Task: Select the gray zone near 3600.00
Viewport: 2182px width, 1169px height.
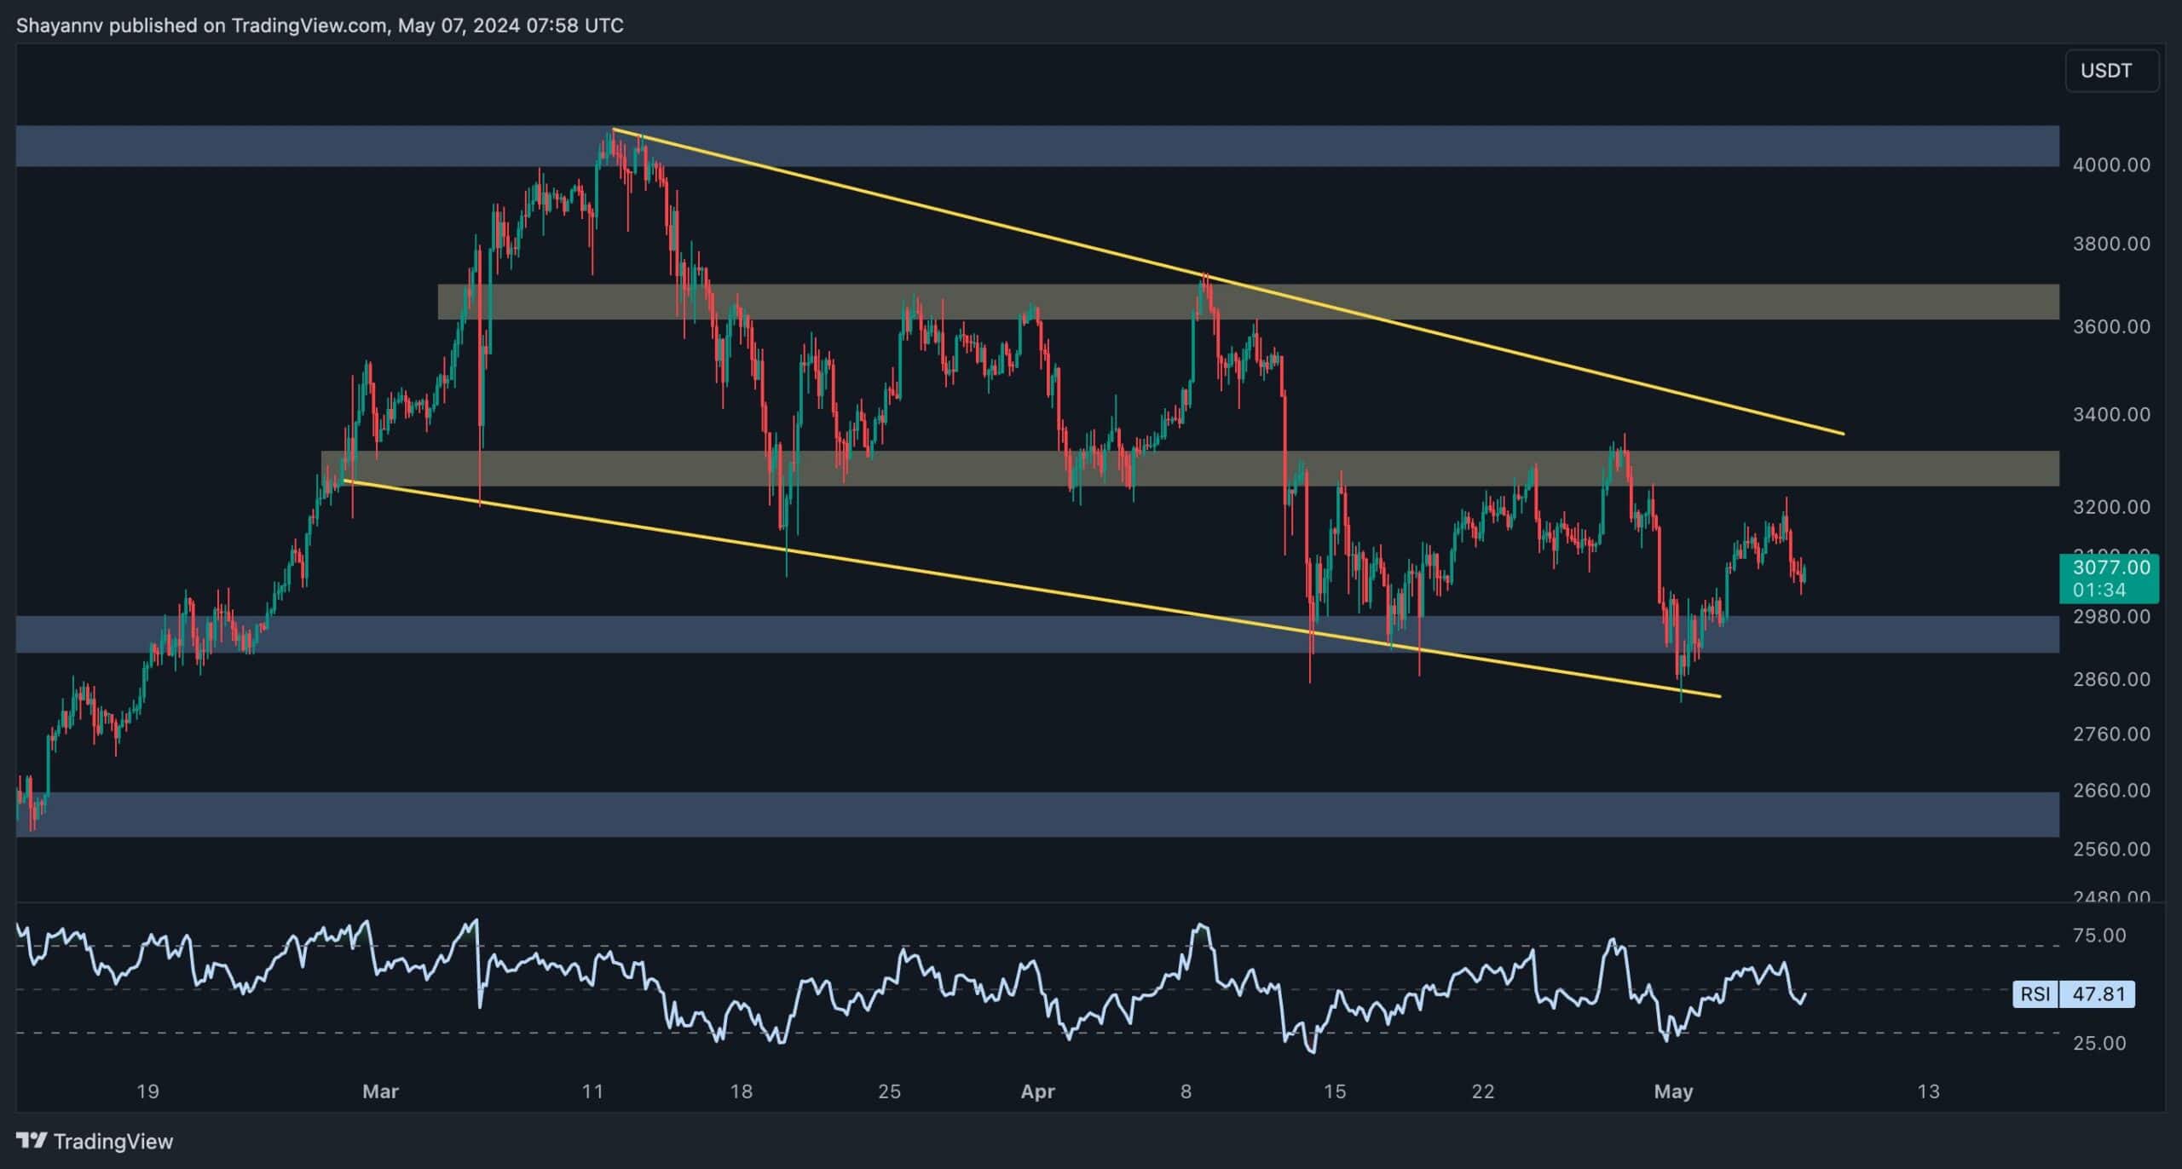Action: [x=1705, y=302]
